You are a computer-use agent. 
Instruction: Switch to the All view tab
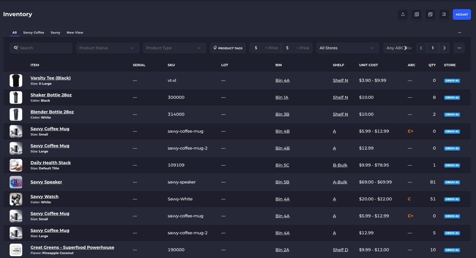click(x=14, y=33)
